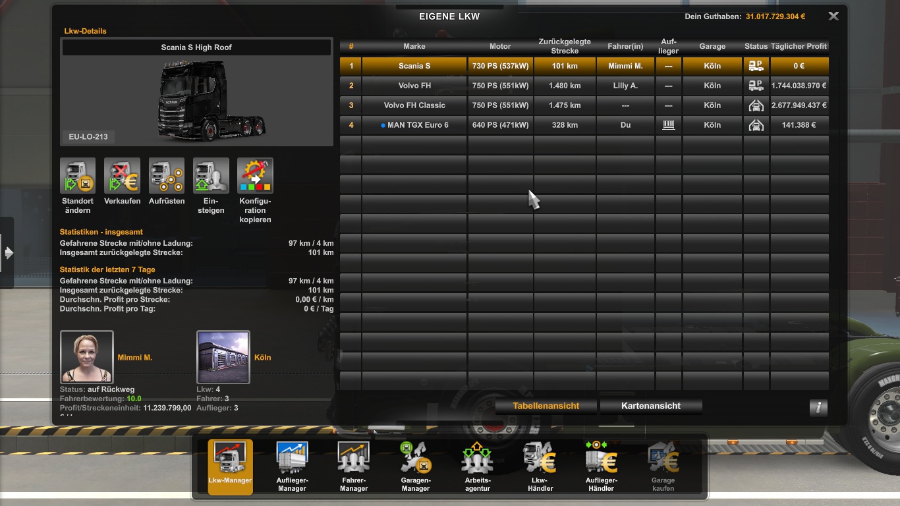Click the 141.388 € profit cell
Screen dimensions: 900x506
(x=799, y=125)
